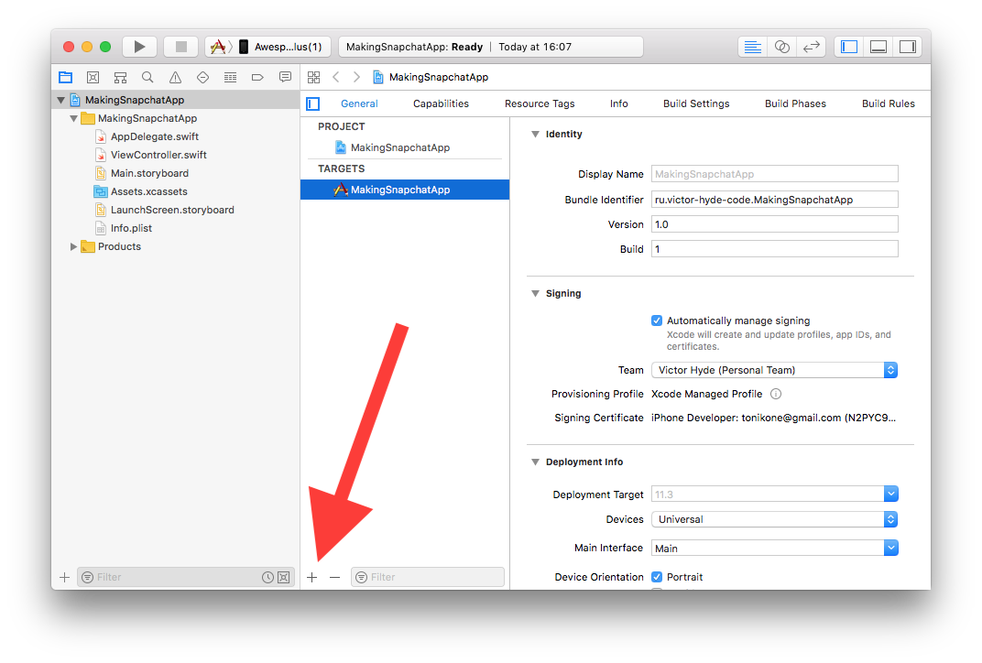
Task: Switch to the General tab
Action: 359,103
